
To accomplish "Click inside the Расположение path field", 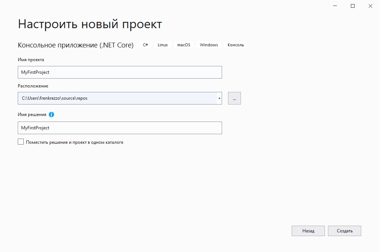I will pyautogui.click(x=117, y=98).
